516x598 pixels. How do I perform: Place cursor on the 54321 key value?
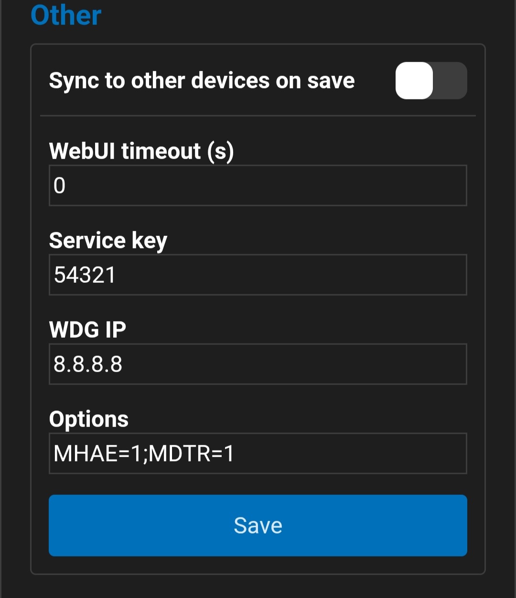pos(85,275)
